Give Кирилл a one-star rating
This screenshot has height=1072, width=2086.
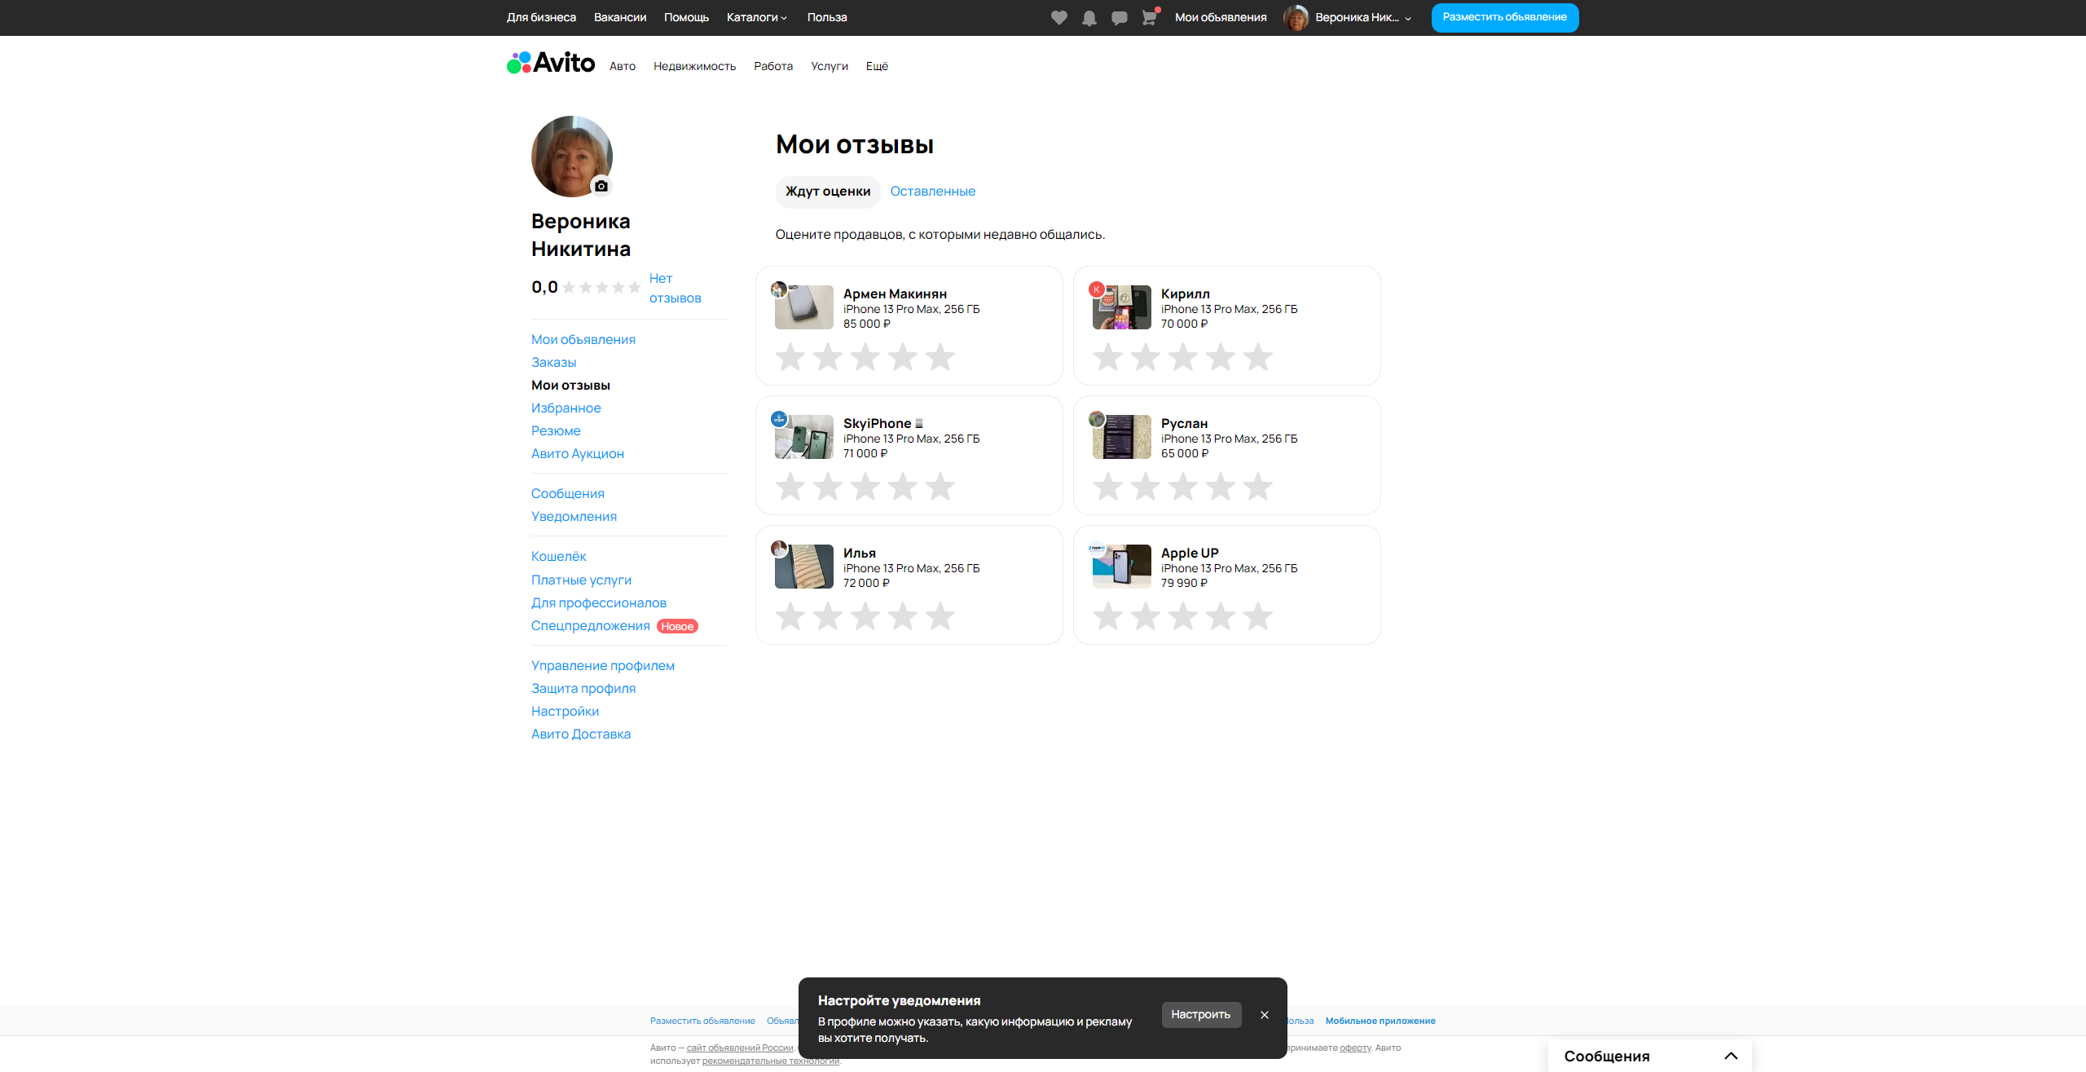point(1108,357)
